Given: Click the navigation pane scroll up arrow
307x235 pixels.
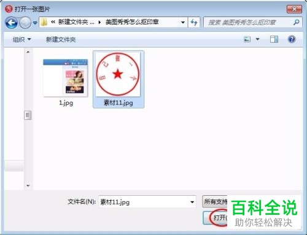Looking at the screenshot, I should tap(28, 52).
